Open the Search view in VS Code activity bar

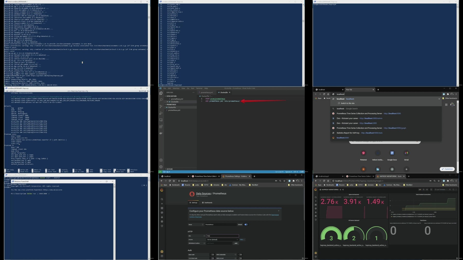point(161,100)
